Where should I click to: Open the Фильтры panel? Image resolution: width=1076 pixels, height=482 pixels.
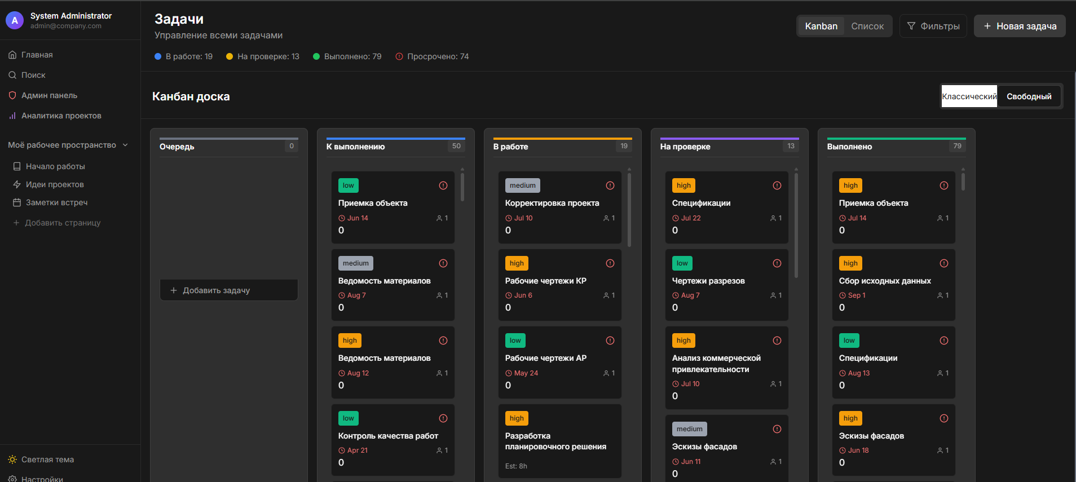pyautogui.click(x=933, y=26)
